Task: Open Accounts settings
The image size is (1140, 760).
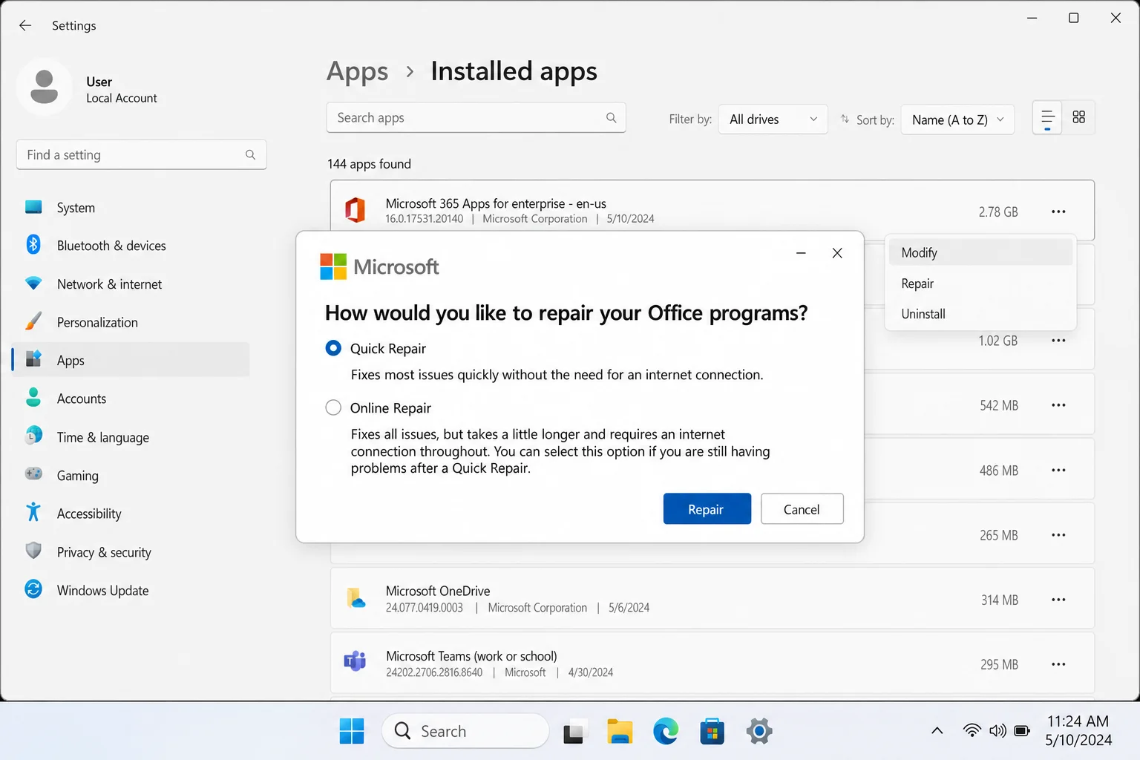Action: pyautogui.click(x=131, y=399)
